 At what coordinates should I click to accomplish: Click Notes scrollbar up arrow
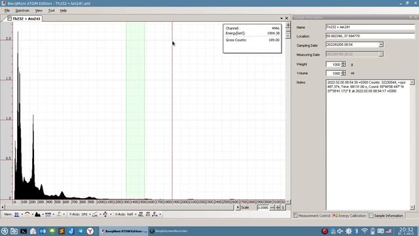(412, 82)
